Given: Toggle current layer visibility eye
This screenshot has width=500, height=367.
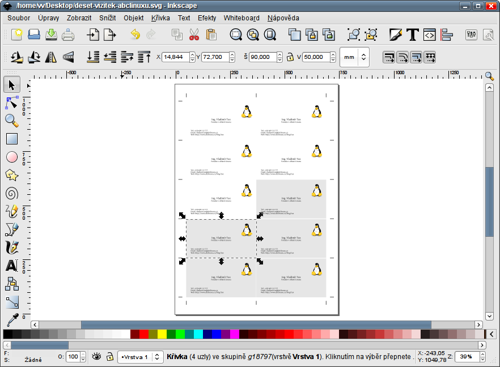Looking at the screenshot, I should [96, 356].
